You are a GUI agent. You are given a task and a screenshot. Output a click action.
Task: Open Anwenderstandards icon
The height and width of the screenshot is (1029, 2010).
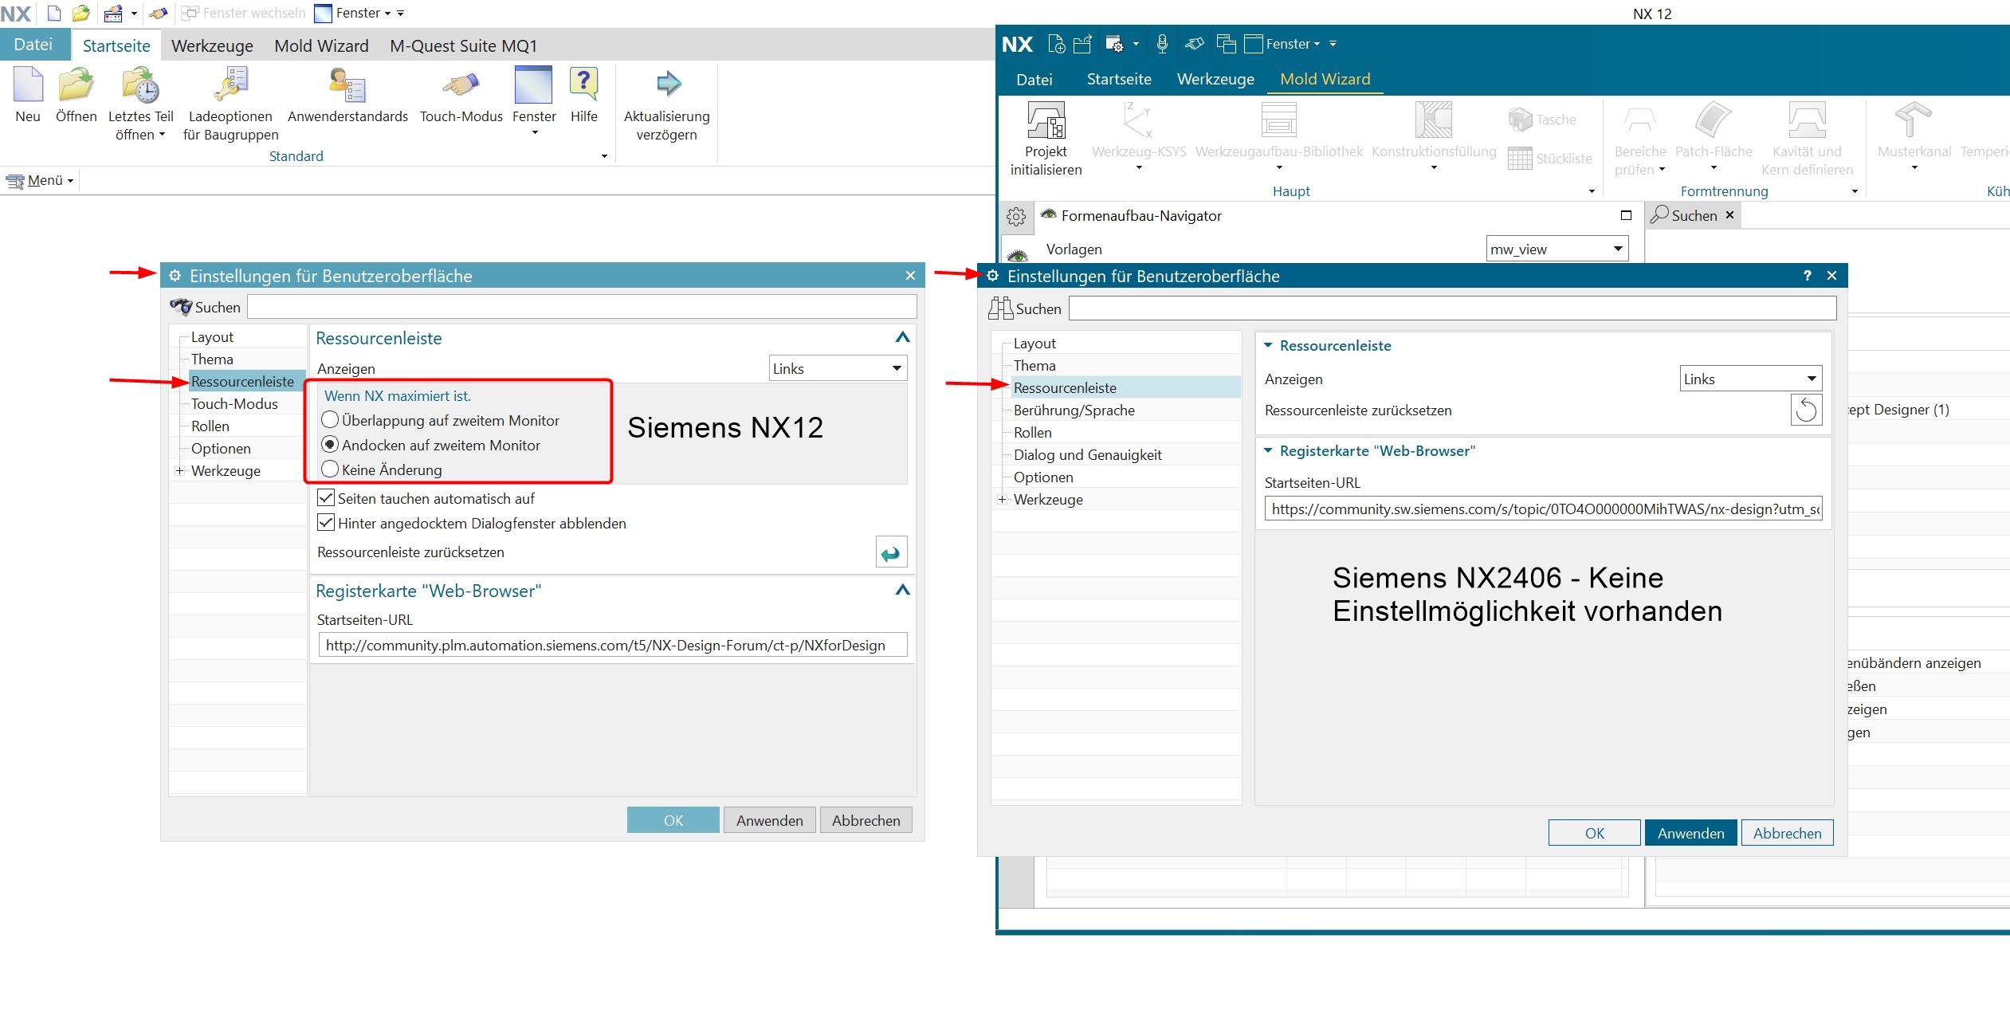pyautogui.click(x=347, y=84)
